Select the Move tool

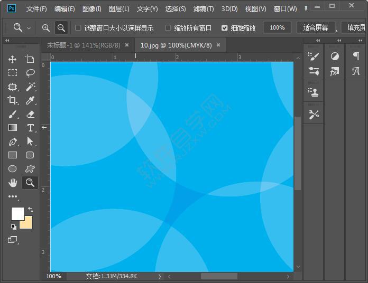[x=13, y=60]
